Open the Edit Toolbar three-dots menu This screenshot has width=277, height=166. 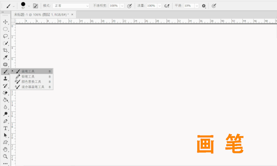pyautogui.click(x=5, y=163)
